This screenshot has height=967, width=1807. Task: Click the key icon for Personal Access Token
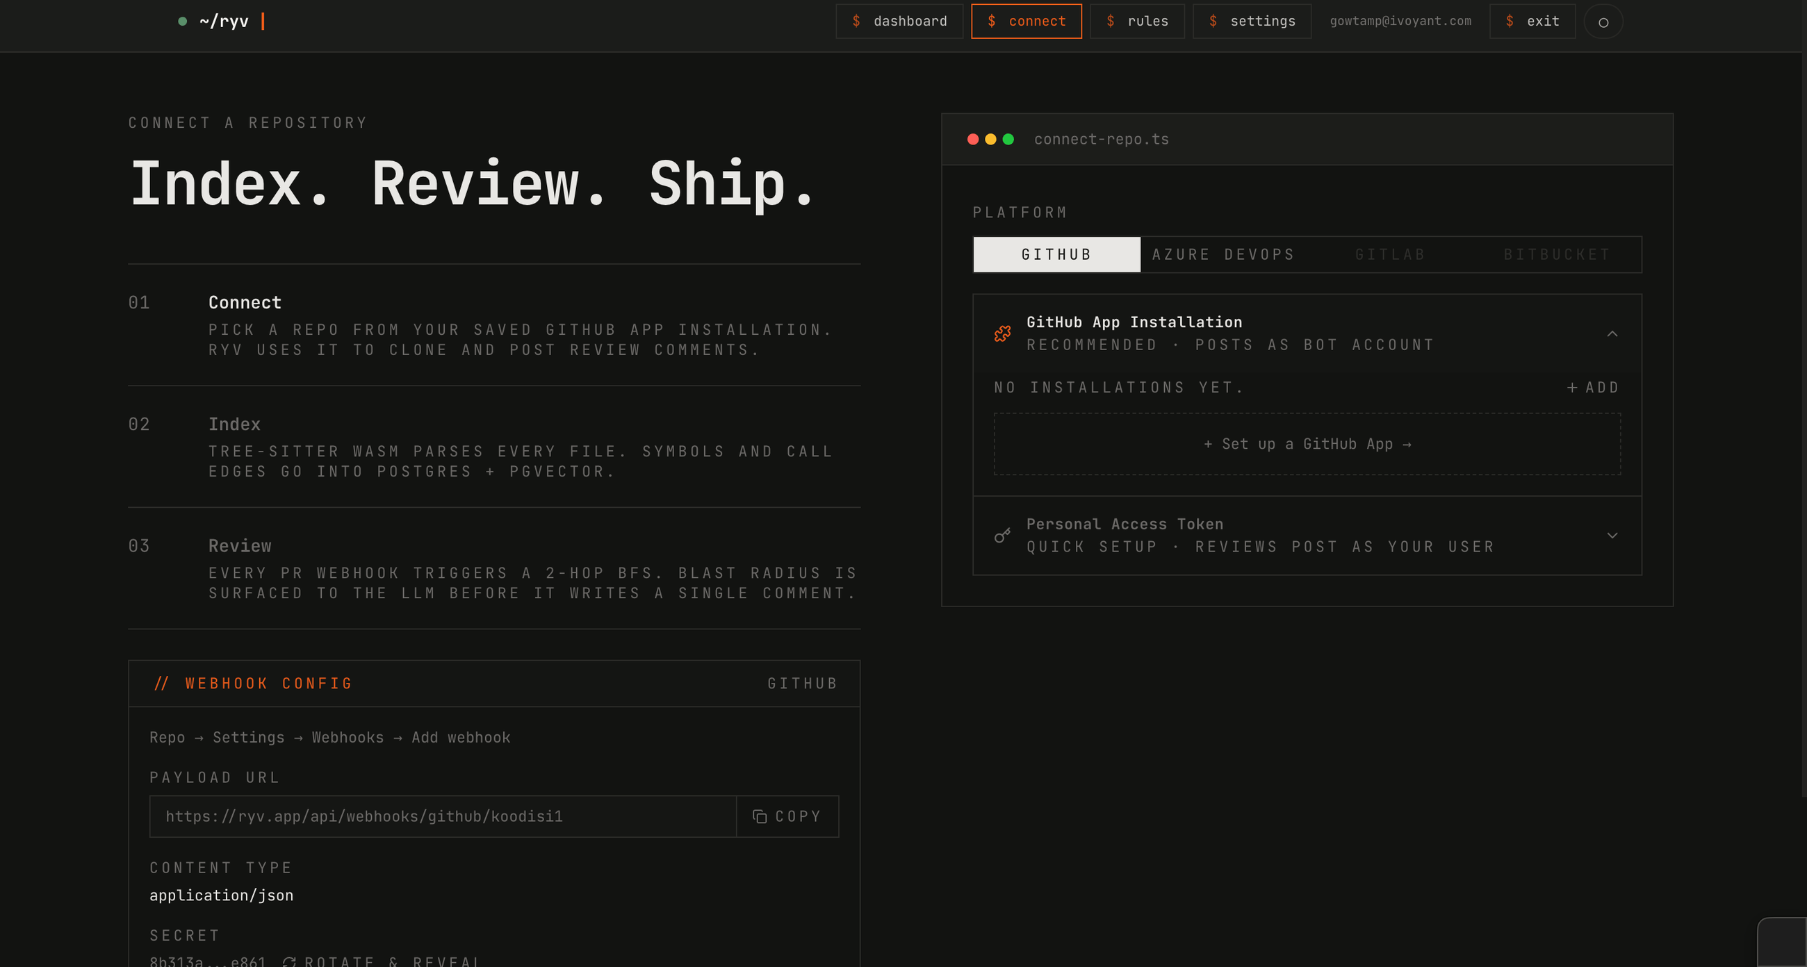click(x=1002, y=536)
